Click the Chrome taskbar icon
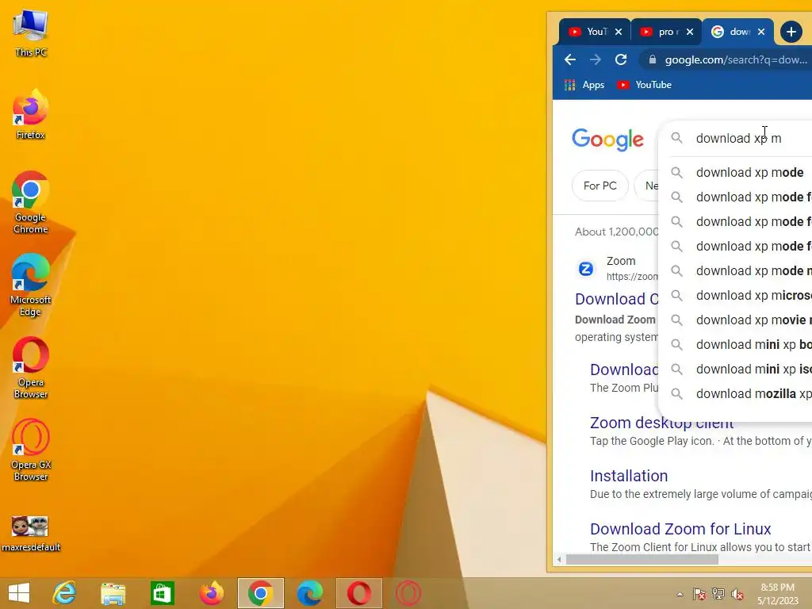The height and width of the screenshot is (609, 812). click(260, 593)
